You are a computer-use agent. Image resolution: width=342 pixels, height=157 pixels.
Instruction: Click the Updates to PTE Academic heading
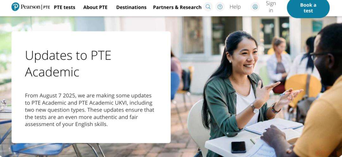tap(68, 63)
